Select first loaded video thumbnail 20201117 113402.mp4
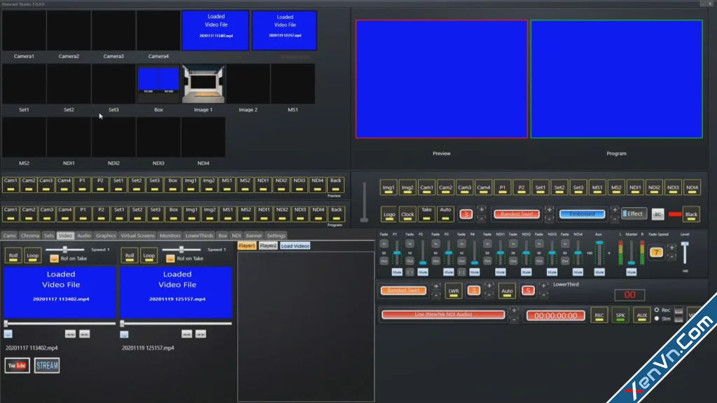The image size is (717, 403). [216, 30]
